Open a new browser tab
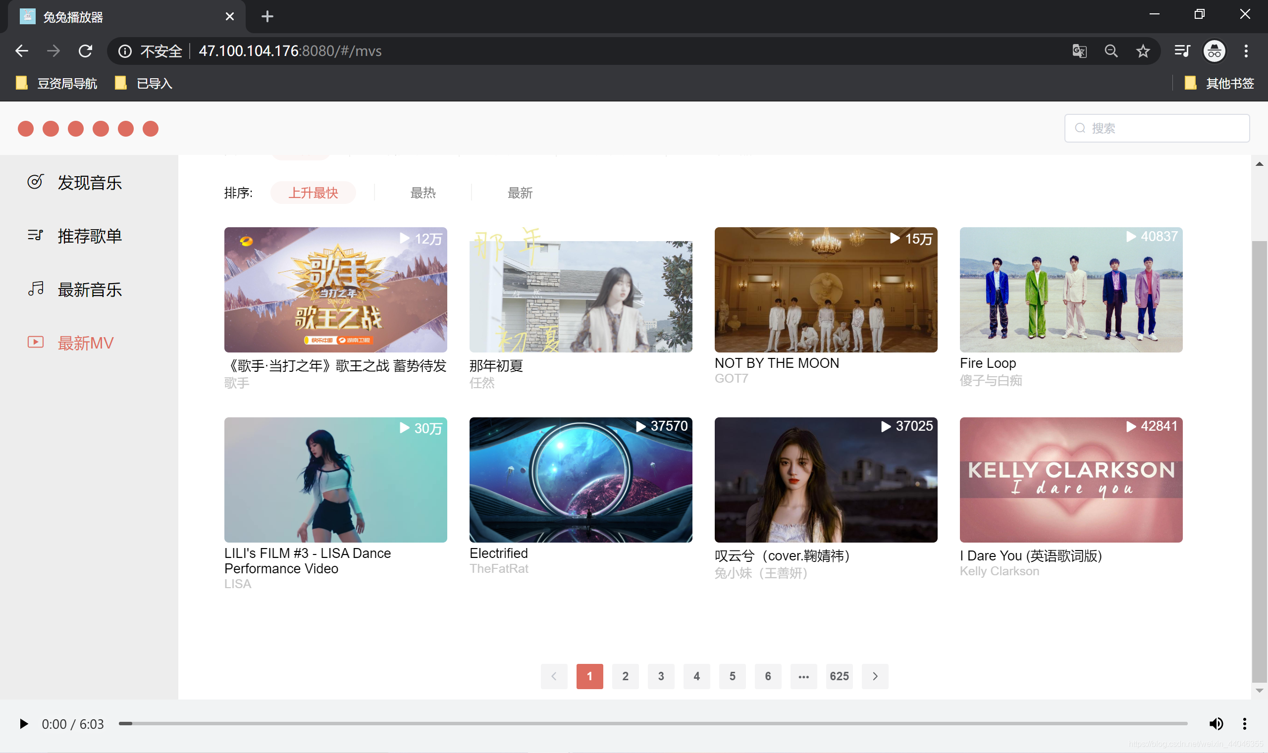The height and width of the screenshot is (753, 1268). pyautogui.click(x=267, y=17)
